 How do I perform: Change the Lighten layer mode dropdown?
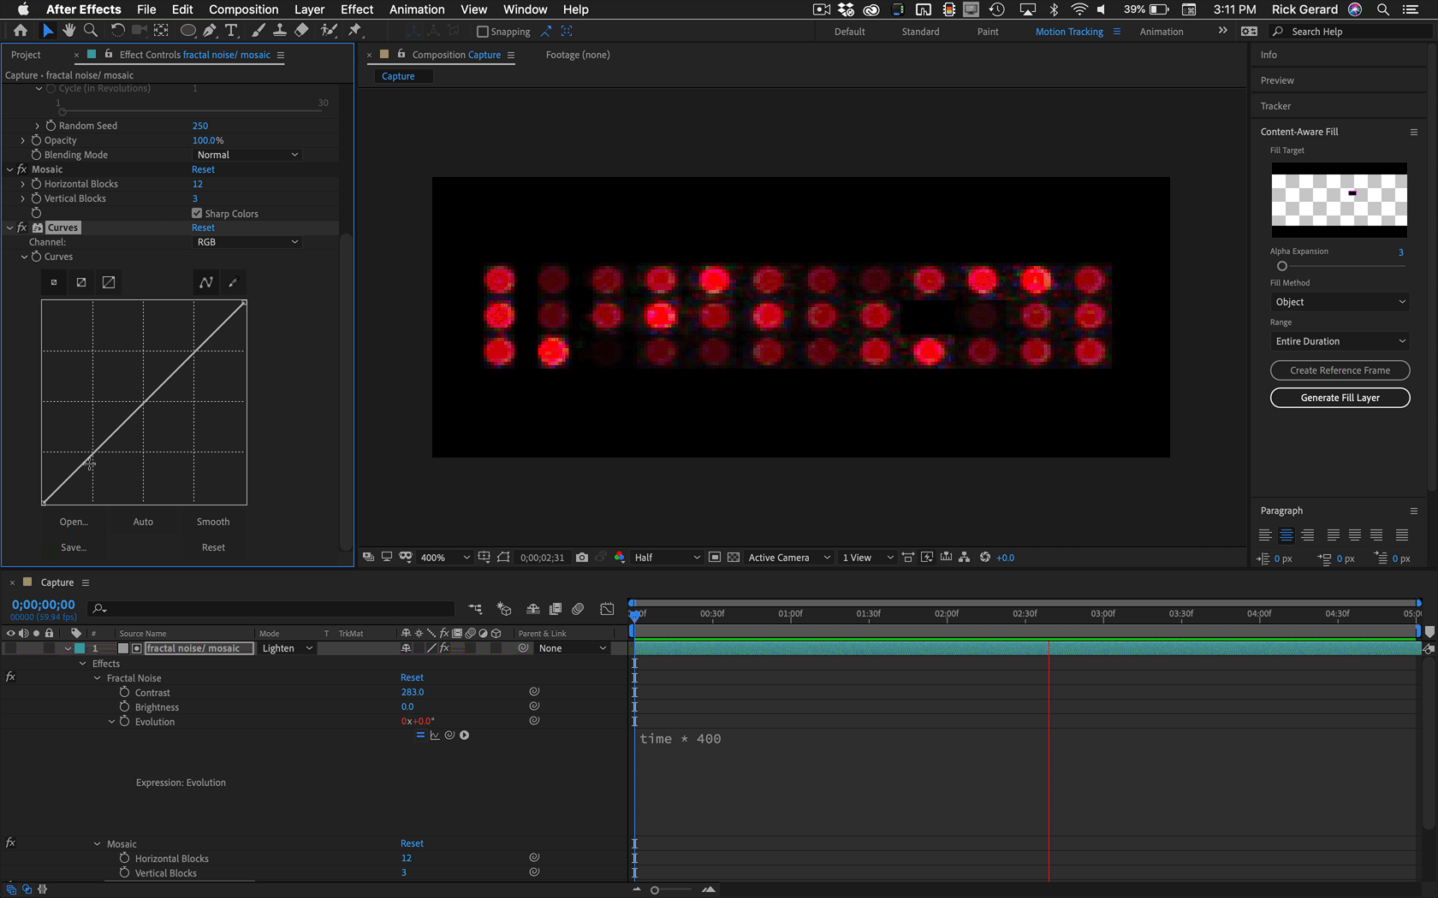pyautogui.click(x=288, y=648)
